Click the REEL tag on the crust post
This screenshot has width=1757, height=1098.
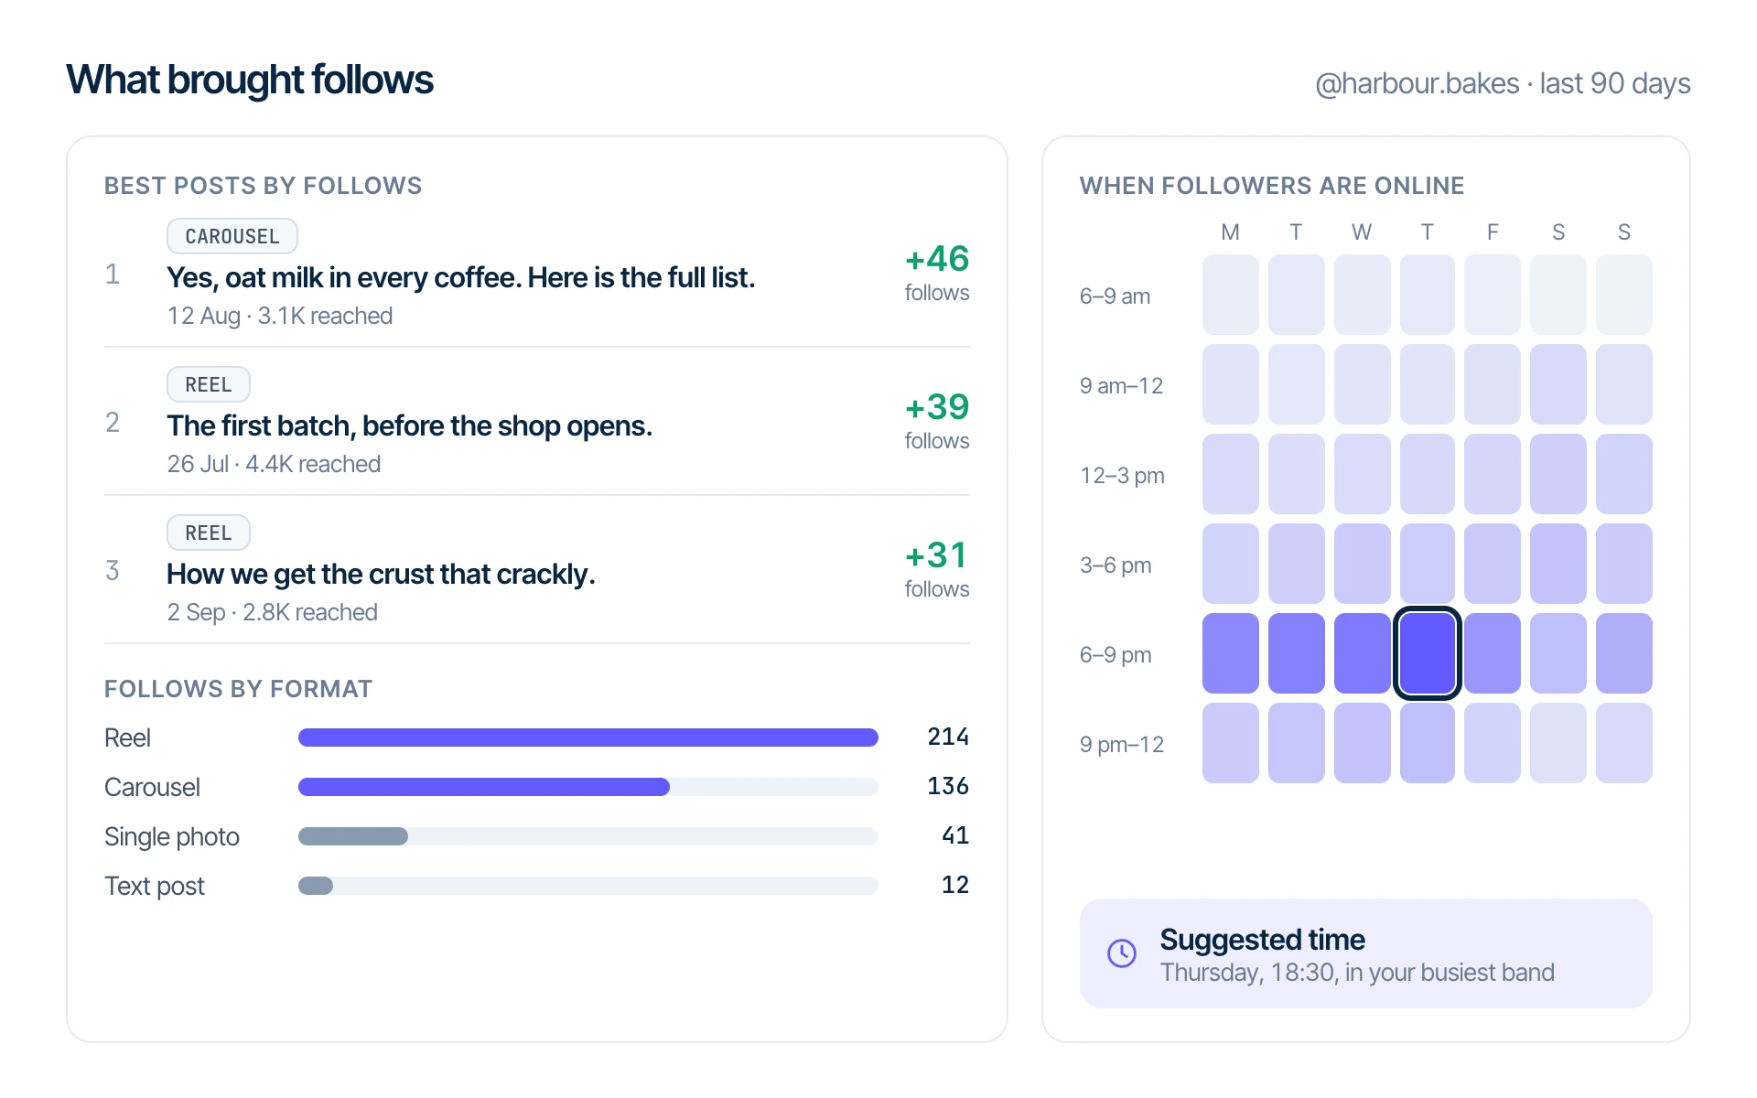[x=209, y=533]
